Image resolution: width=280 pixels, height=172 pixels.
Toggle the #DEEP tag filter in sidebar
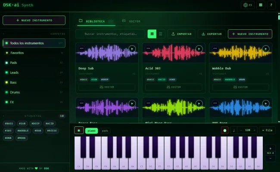[35, 123]
